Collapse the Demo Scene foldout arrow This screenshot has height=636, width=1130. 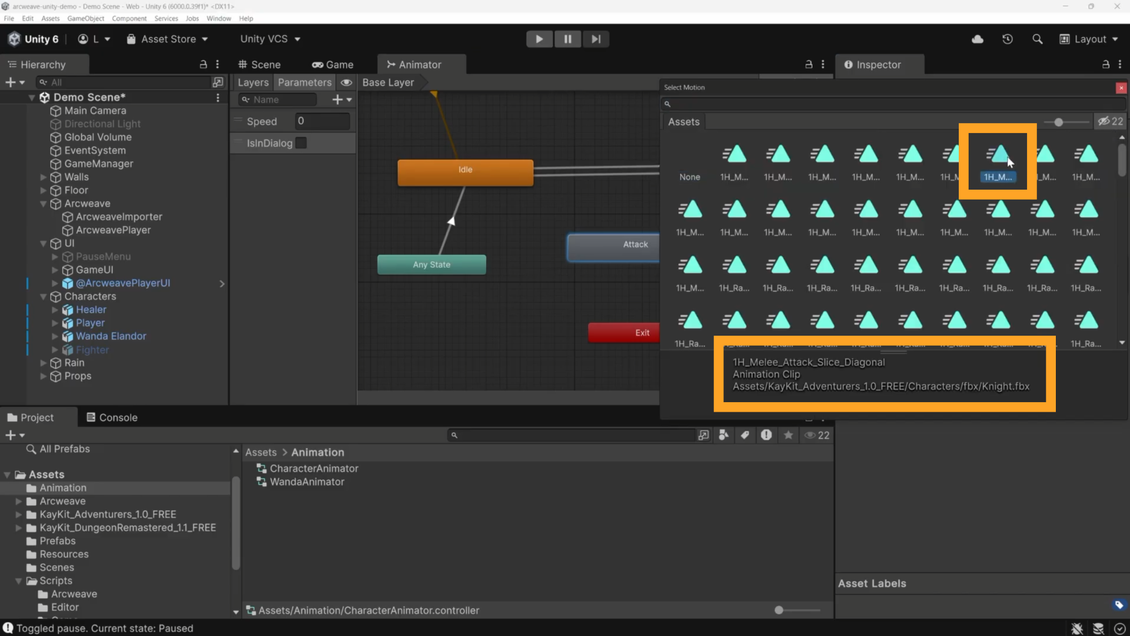tap(32, 98)
